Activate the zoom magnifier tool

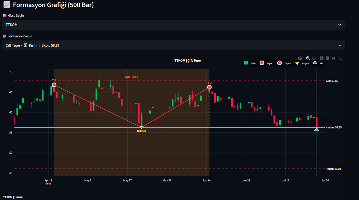pos(308,58)
